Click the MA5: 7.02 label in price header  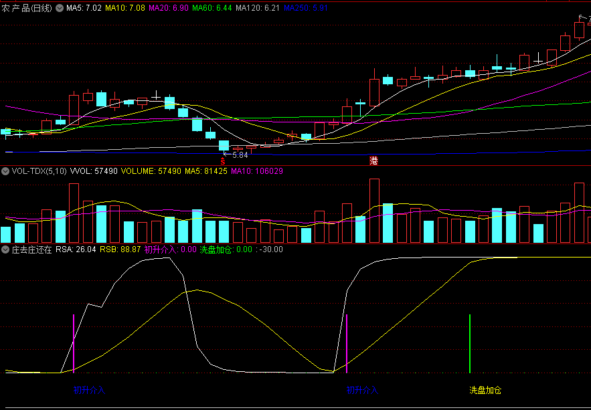(84, 8)
